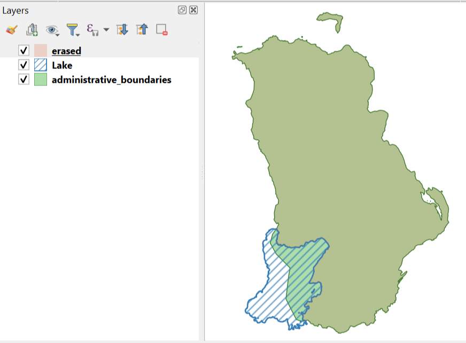The height and width of the screenshot is (343, 466).
Task: Click Filter Legend by Expression icon
Action: click(x=92, y=30)
